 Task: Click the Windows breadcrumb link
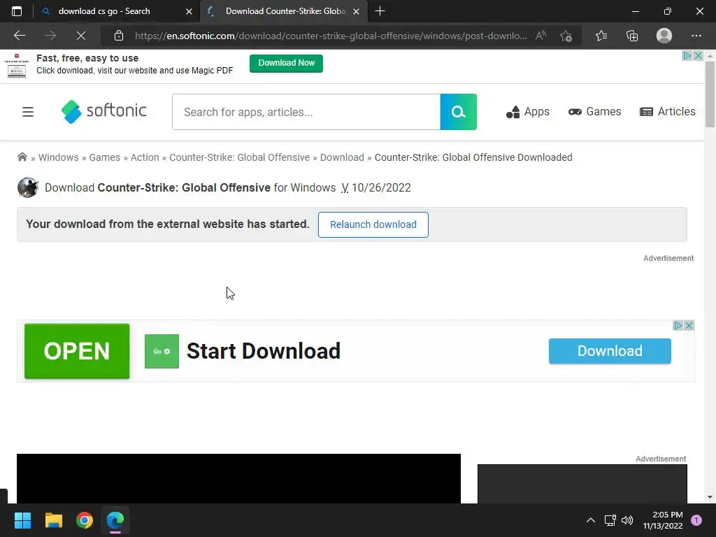59,157
